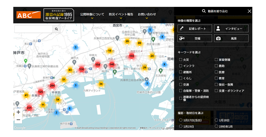Viewport: 266px width, 137px height.
Task: Tick the 自衛隊・警察・消防 checkbox
Action: (x=180, y=91)
